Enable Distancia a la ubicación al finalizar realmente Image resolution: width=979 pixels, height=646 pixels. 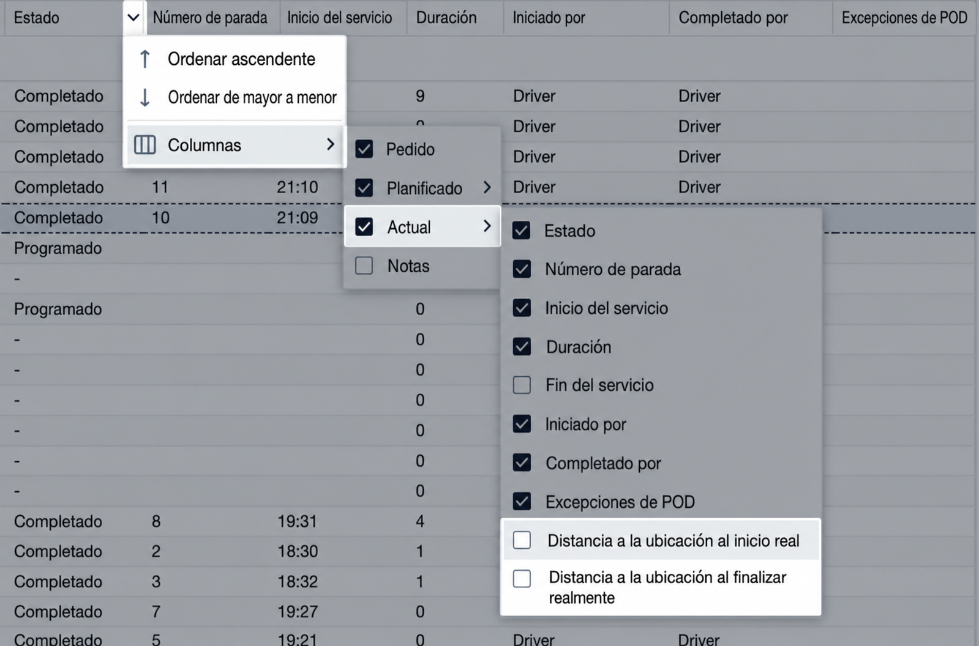[522, 578]
